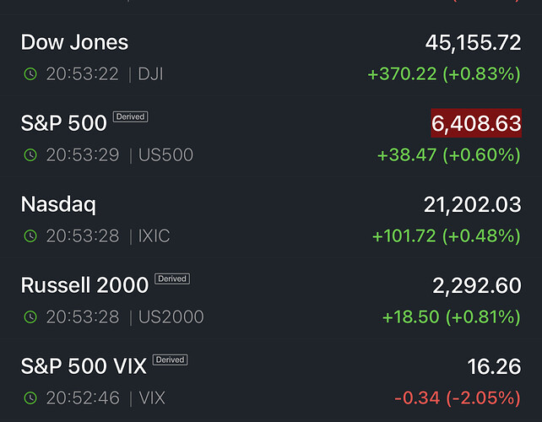Screen dimensions: 542x422
Task: Click the clock icon under Russell 2000
Action: coord(30,317)
